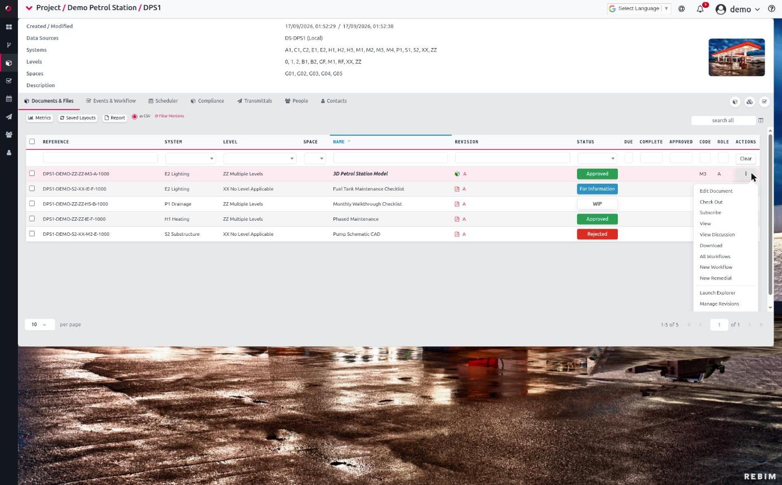Toggle column chooser icon next to search

click(760, 120)
